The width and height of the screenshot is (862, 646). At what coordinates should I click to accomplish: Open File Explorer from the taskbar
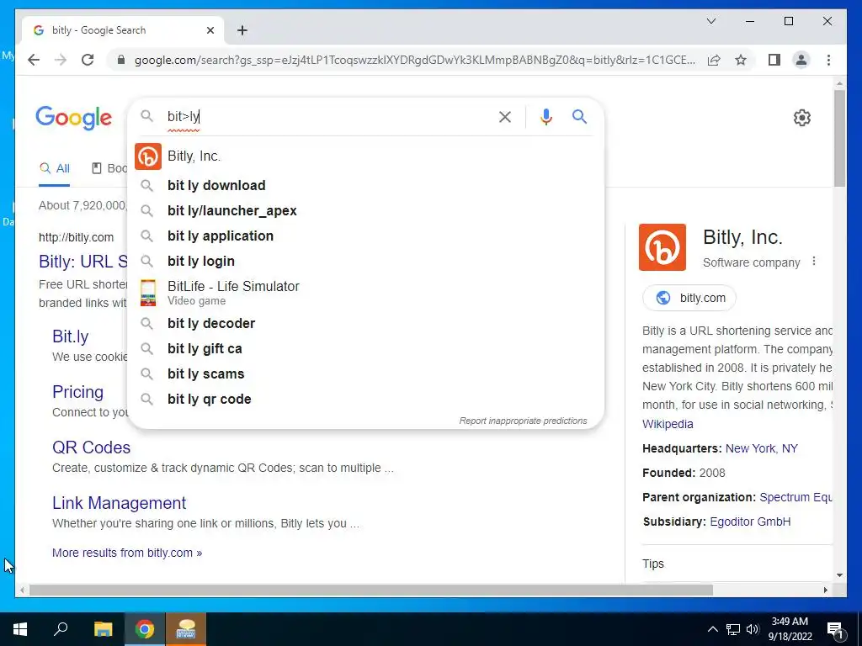click(x=103, y=629)
